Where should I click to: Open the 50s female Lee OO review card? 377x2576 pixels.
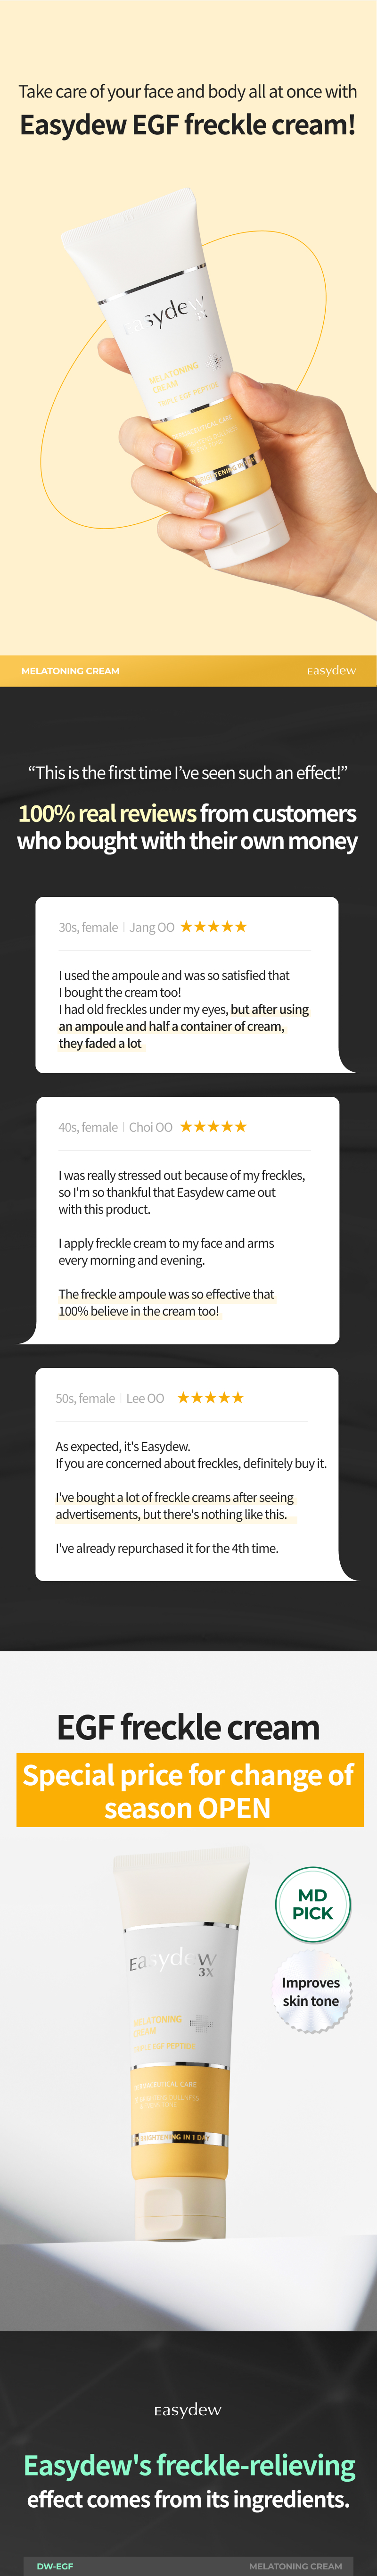tap(187, 1474)
